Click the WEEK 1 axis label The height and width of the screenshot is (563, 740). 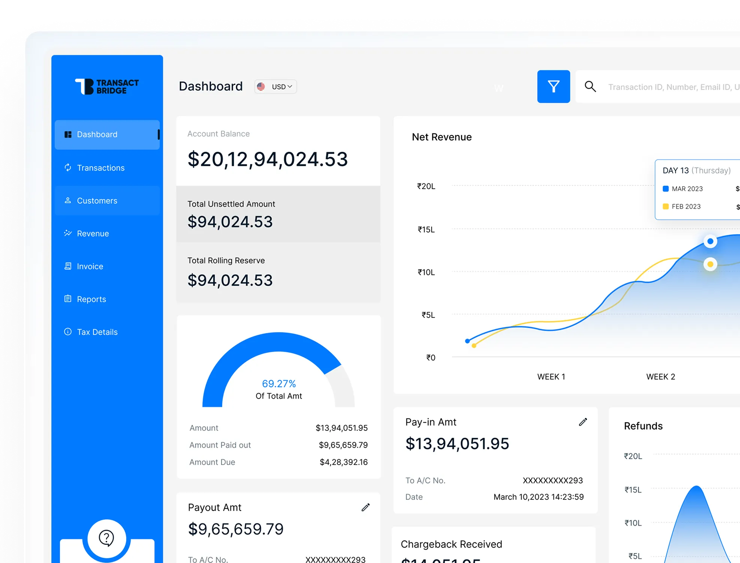point(551,377)
